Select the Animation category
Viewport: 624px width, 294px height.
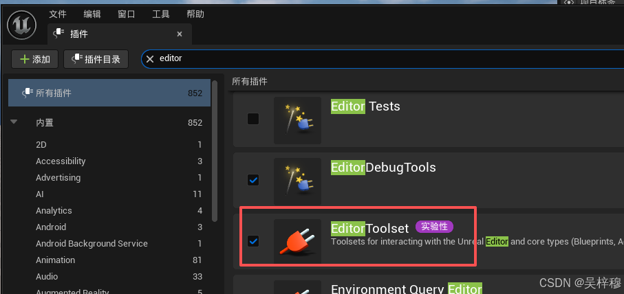(109, 260)
